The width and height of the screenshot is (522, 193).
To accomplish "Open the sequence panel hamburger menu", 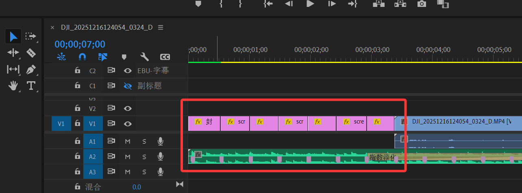I will 160,28.
